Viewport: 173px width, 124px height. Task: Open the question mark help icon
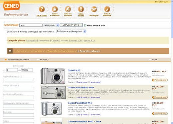pyautogui.click(x=42, y=9)
